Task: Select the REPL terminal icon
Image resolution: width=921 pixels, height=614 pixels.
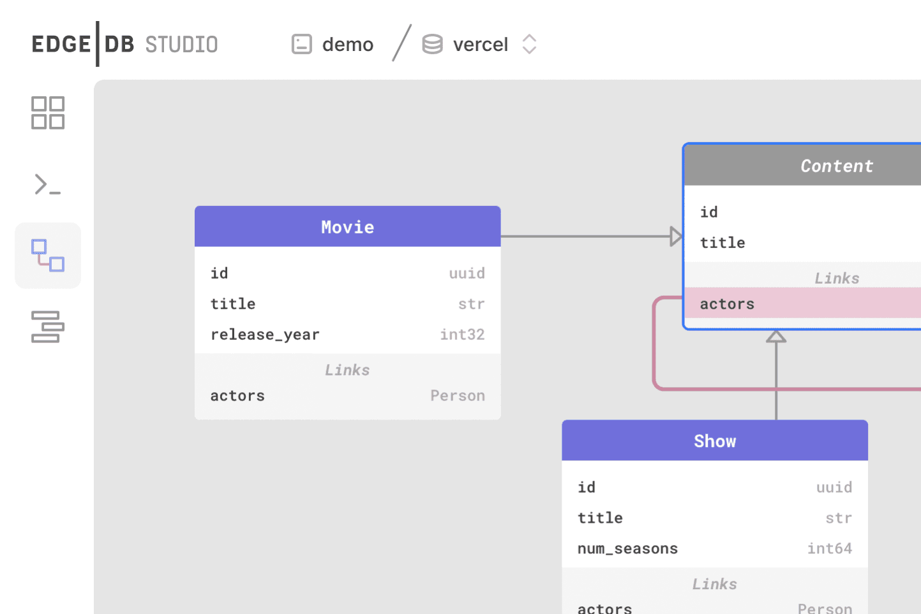Action: pos(47,184)
